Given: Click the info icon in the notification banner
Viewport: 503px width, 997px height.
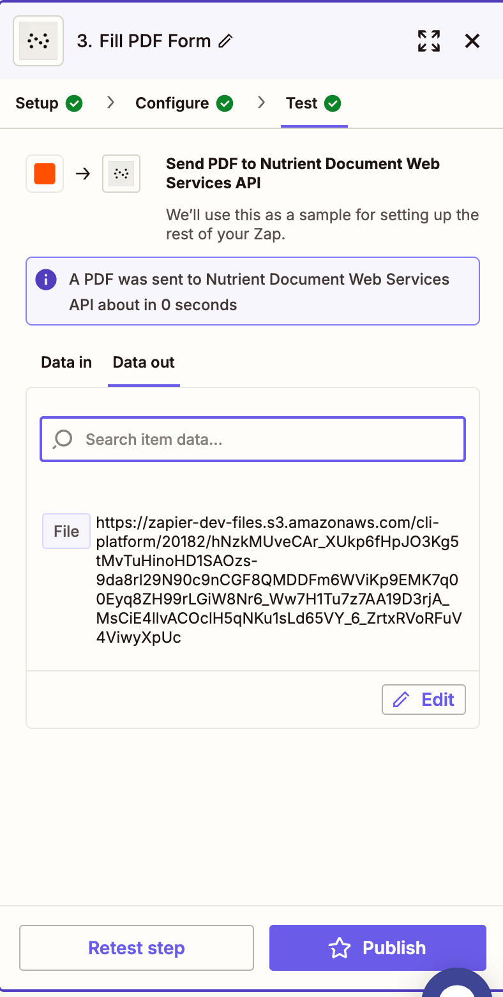Looking at the screenshot, I should 45,279.
